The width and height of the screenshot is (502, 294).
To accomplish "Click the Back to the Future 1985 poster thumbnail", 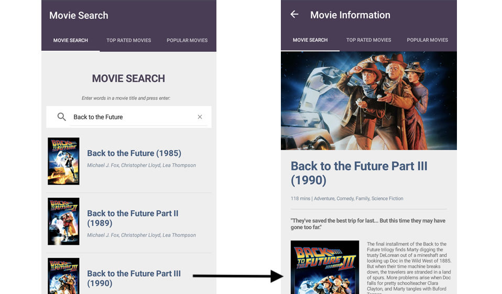I will pos(63,161).
